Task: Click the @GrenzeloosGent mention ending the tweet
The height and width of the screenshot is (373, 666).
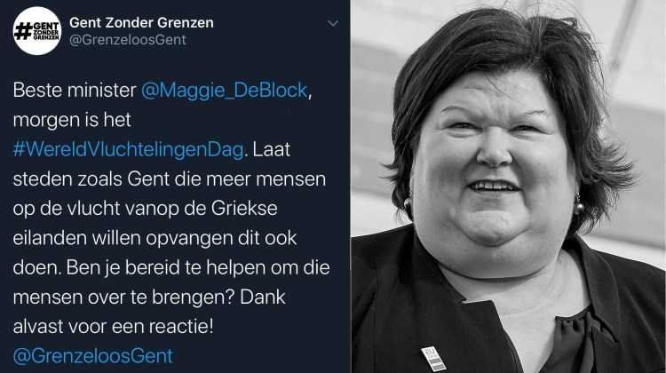Action: pos(92,356)
